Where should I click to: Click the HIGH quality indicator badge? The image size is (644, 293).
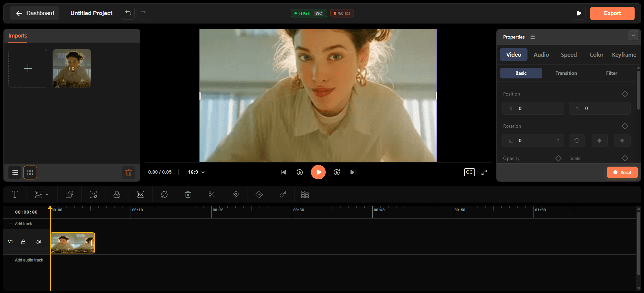(309, 13)
